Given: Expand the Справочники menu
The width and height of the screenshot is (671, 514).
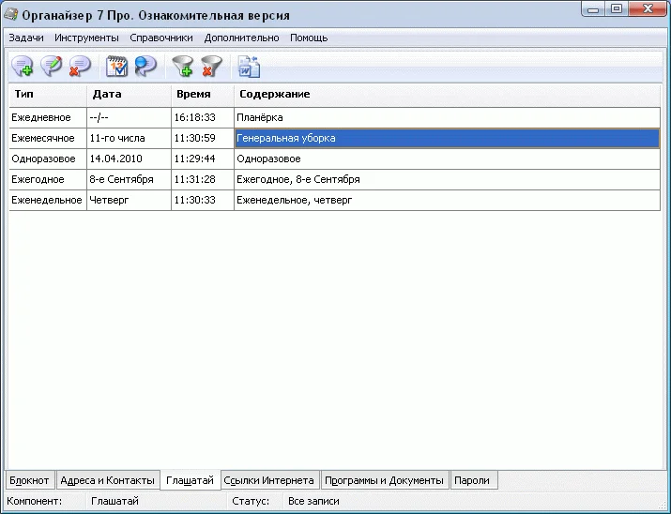Looking at the screenshot, I should pyautogui.click(x=161, y=38).
